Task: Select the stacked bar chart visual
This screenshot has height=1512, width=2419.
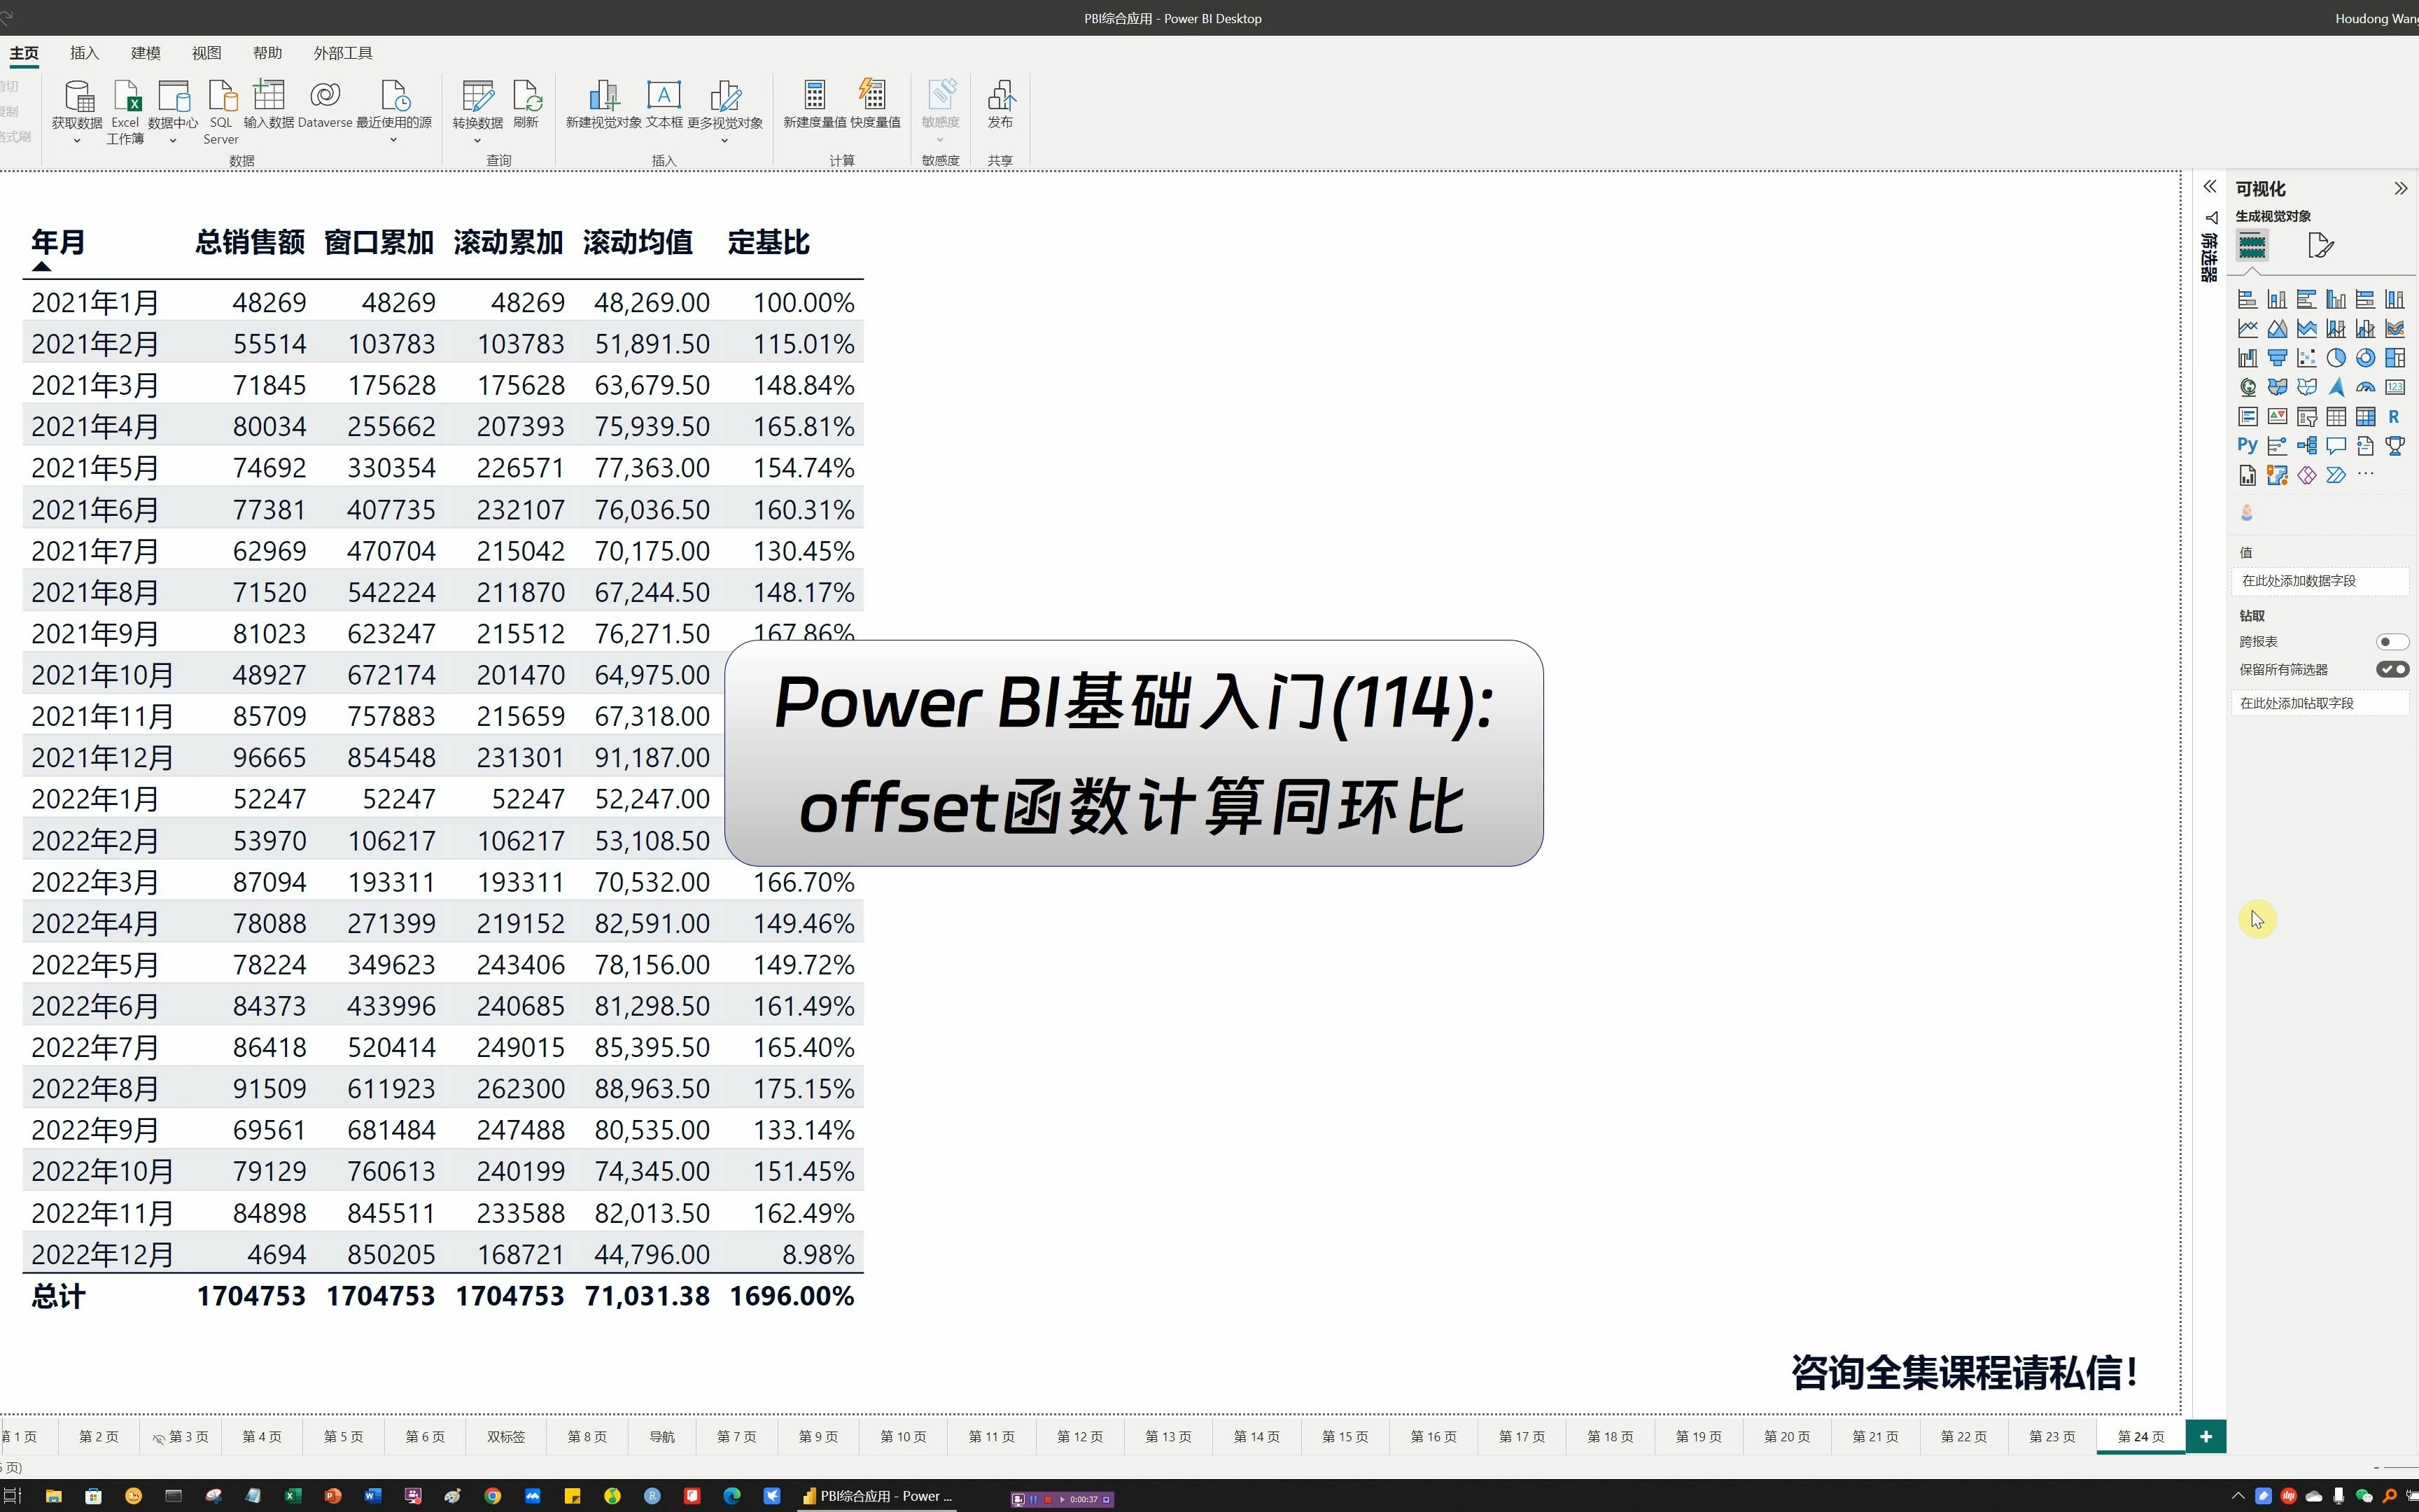Action: coord(2247,299)
